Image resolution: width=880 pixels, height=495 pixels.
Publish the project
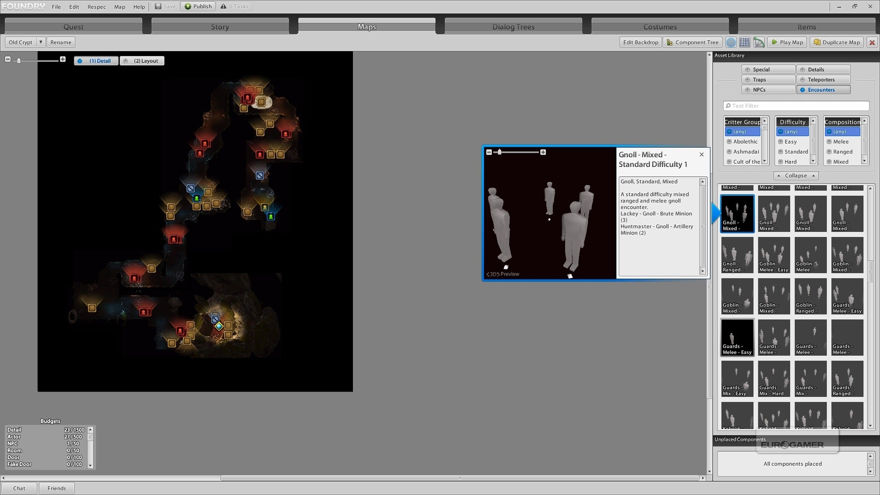click(x=198, y=6)
